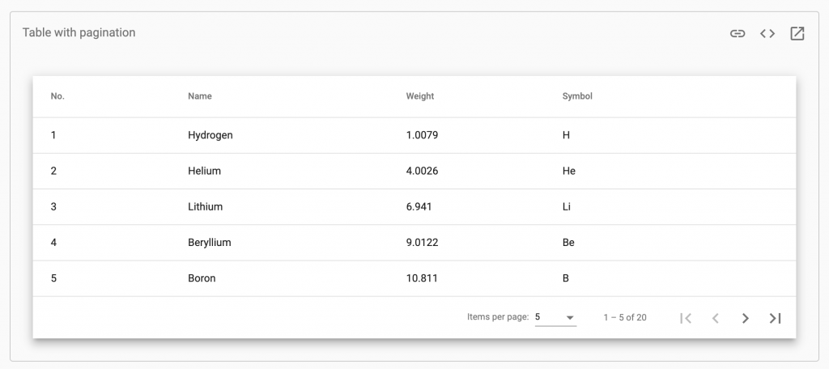Click the Symbol column header
The image size is (829, 369).
point(577,96)
